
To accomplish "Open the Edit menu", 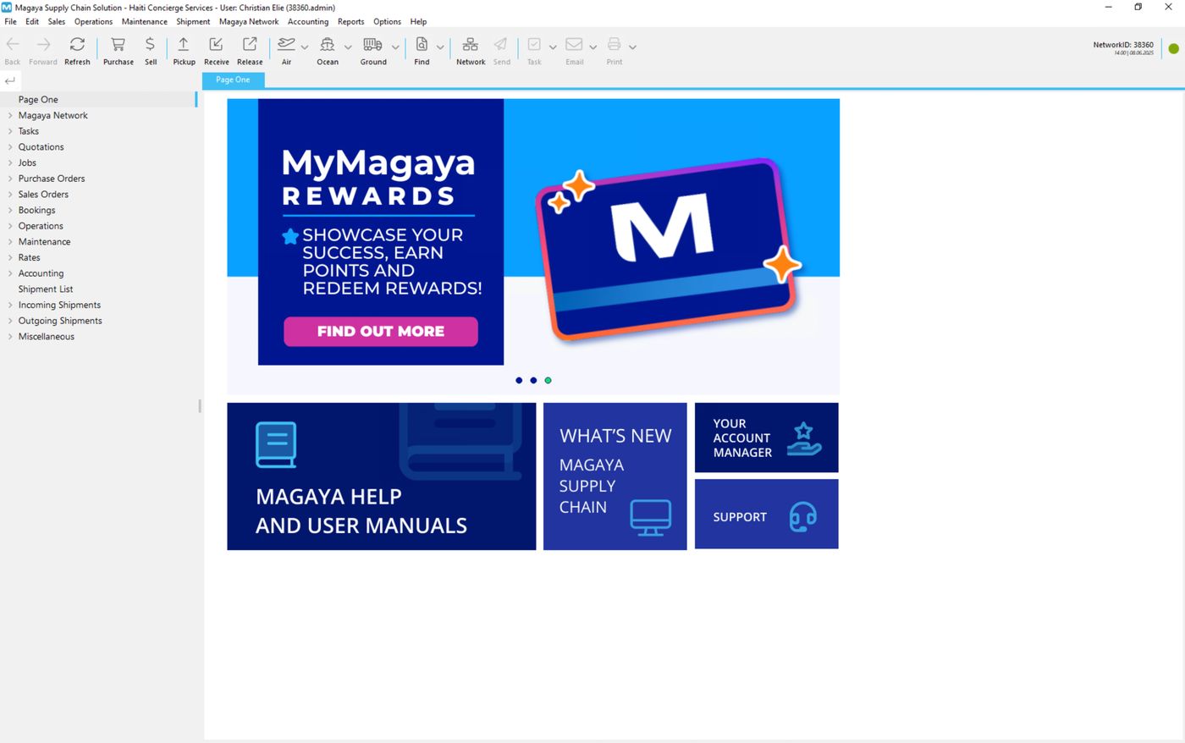I will [x=32, y=22].
